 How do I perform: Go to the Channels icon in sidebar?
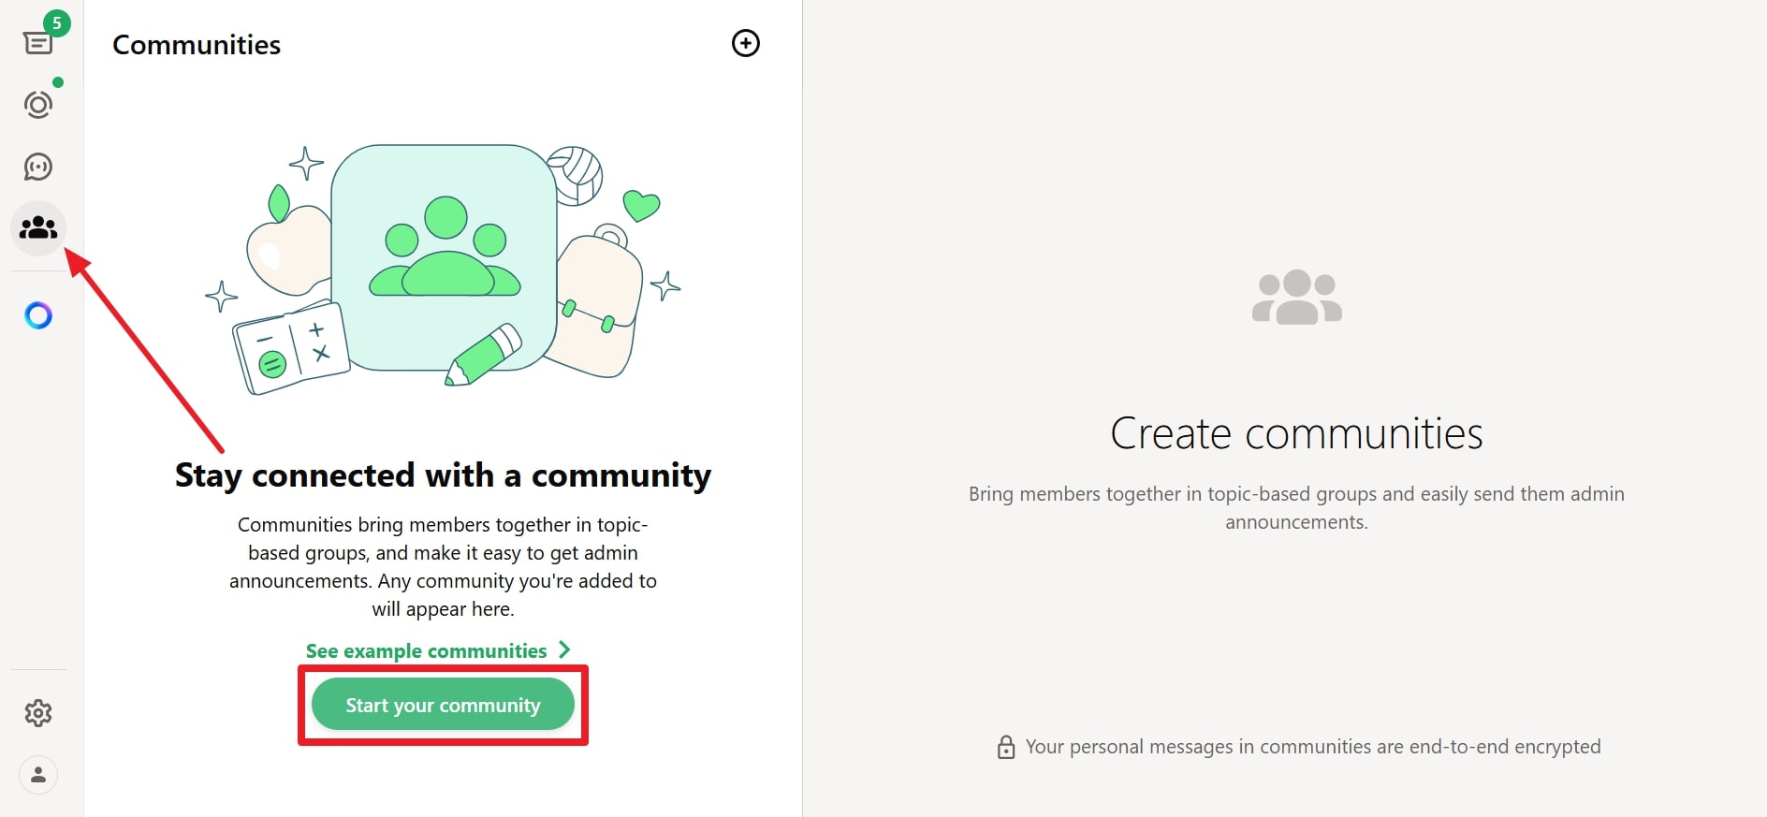pyautogui.click(x=38, y=167)
